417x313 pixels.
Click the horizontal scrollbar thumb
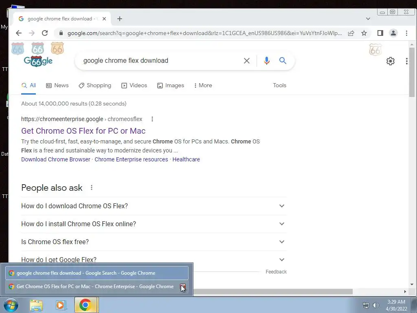(273, 292)
